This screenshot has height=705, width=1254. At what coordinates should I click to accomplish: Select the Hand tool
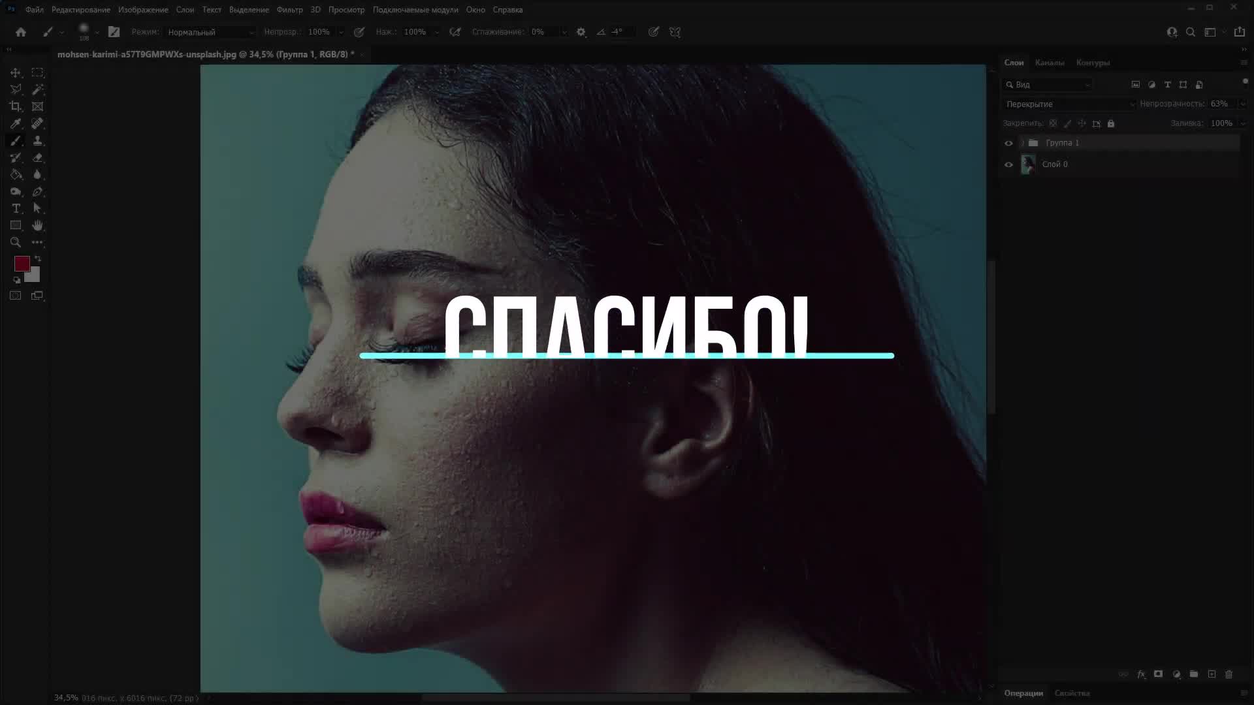[37, 225]
